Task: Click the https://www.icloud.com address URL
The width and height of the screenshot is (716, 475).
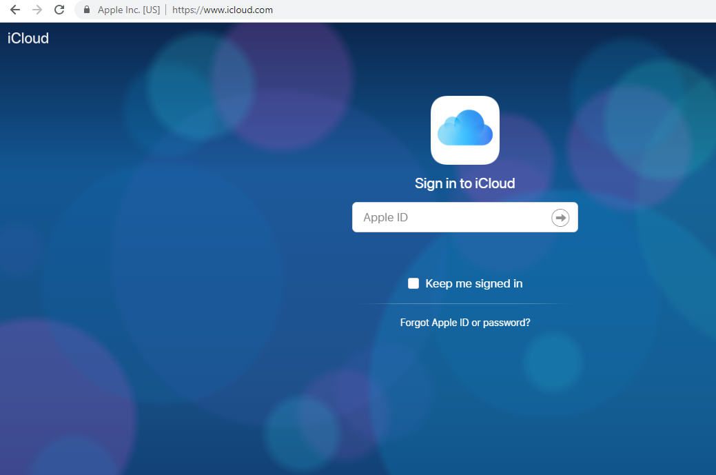Action: (x=223, y=10)
